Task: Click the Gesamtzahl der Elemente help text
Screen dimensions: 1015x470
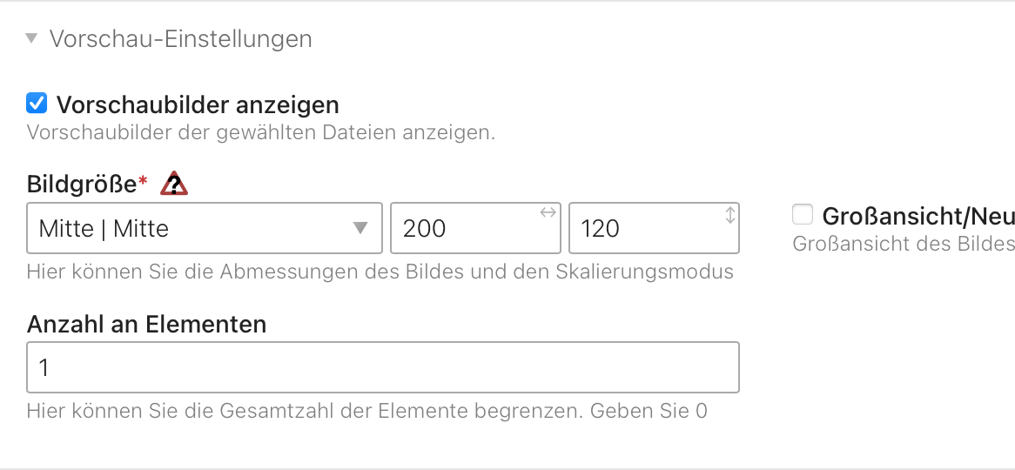Action: click(367, 411)
